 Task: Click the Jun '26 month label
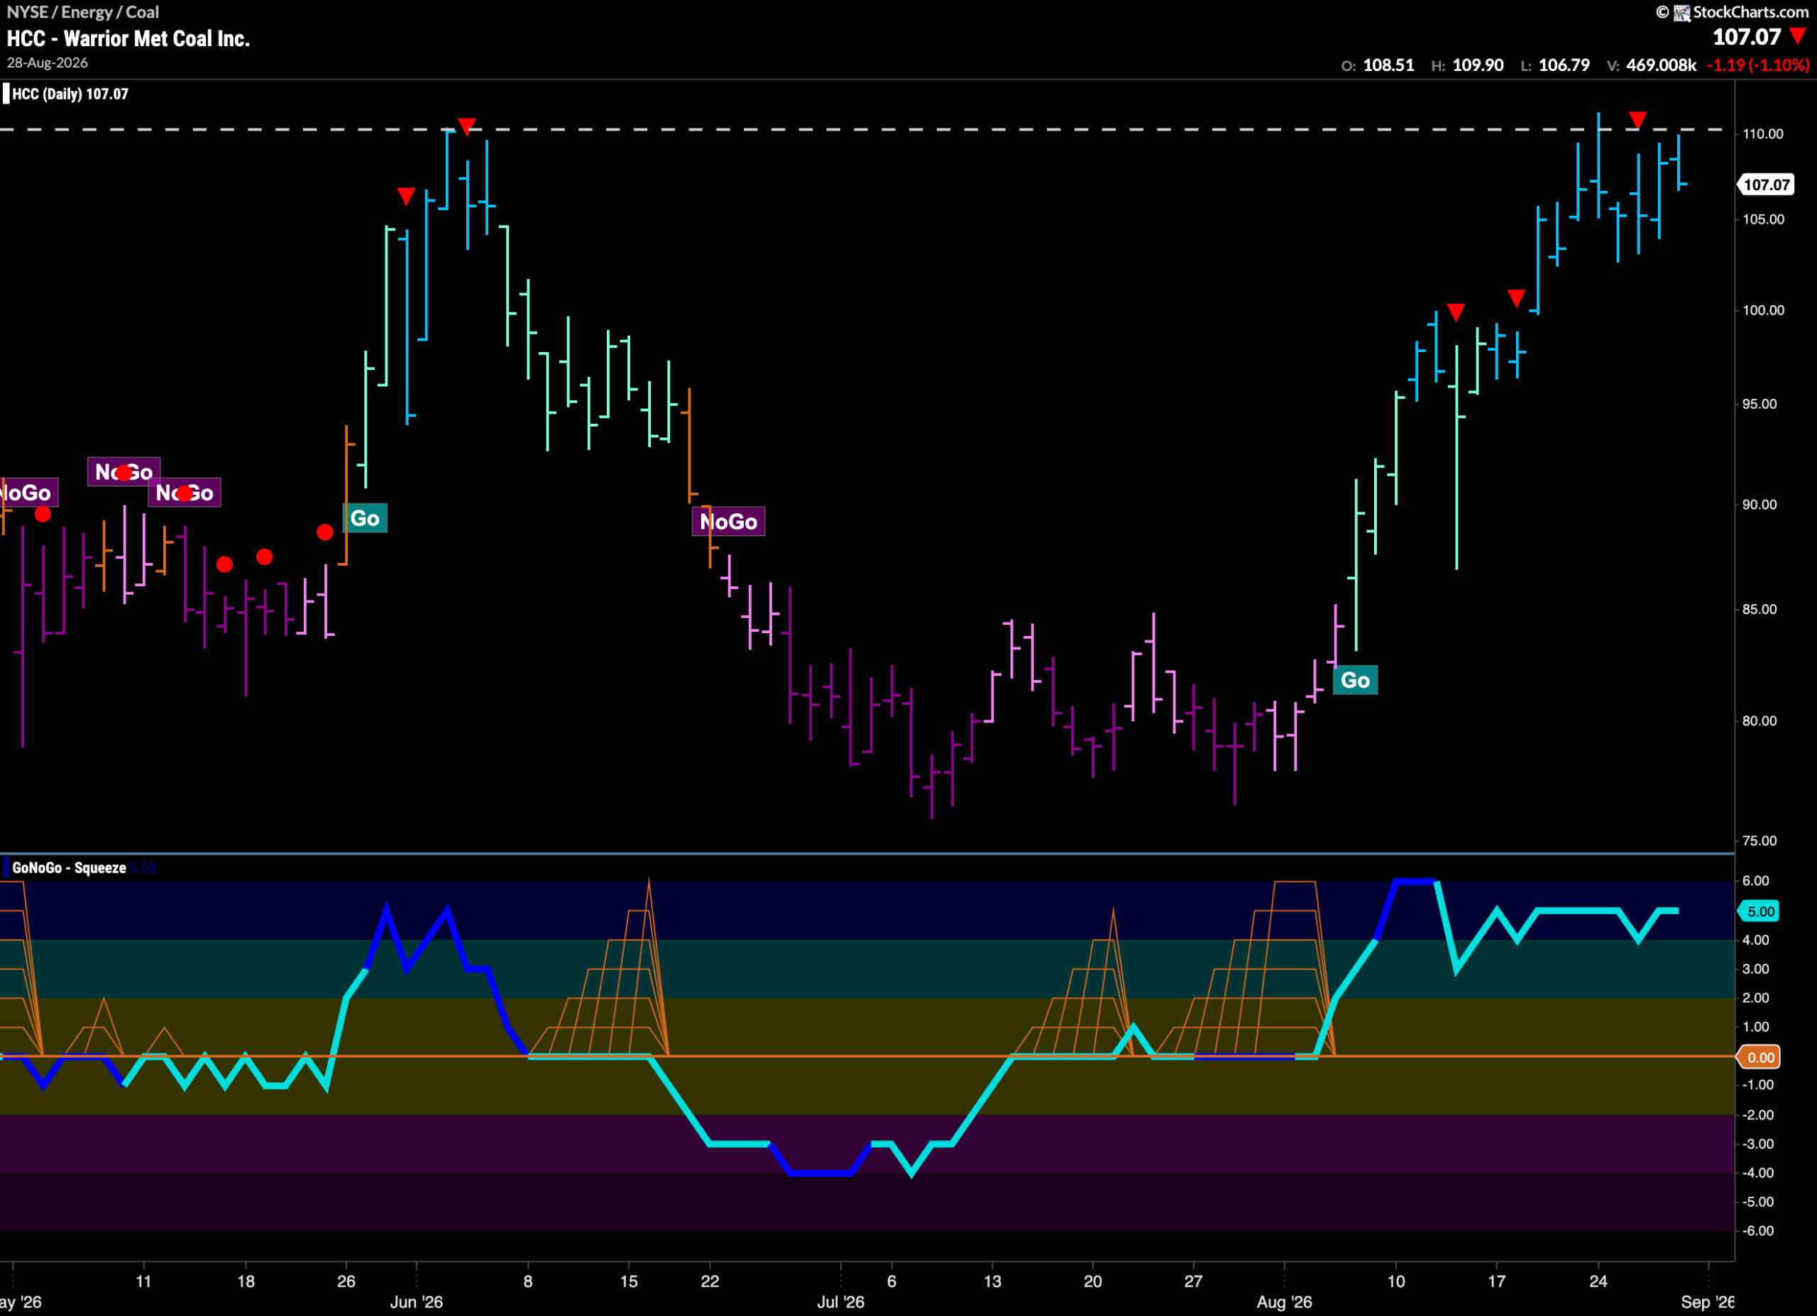pos(416,1302)
